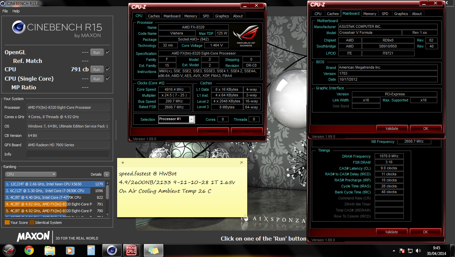Switch to Cinebench taskbar button

pyautogui.click(x=112, y=250)
